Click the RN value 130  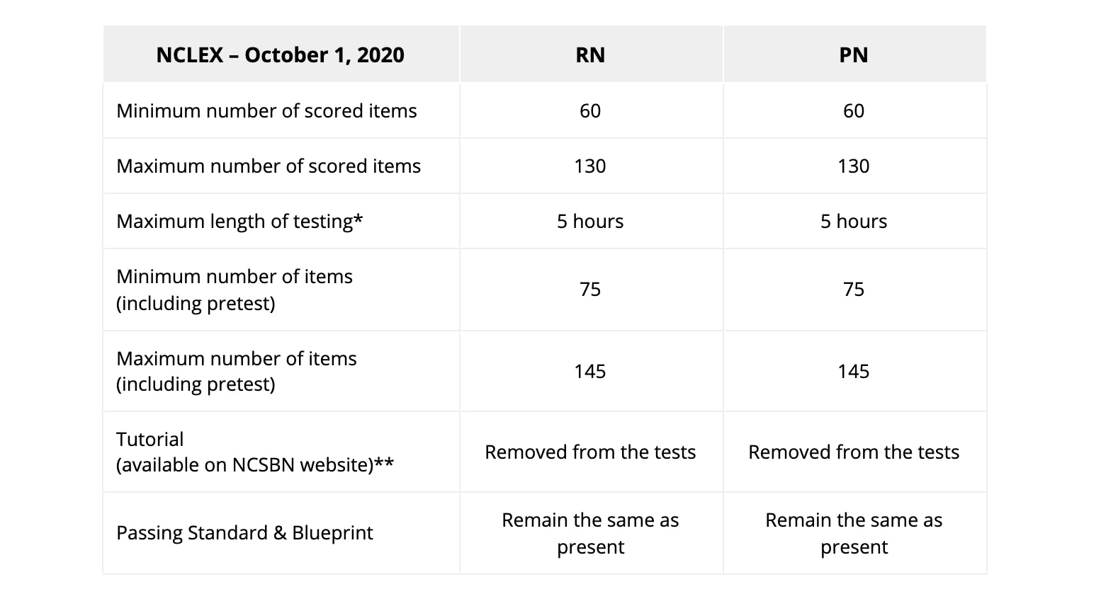click(590, 166)
